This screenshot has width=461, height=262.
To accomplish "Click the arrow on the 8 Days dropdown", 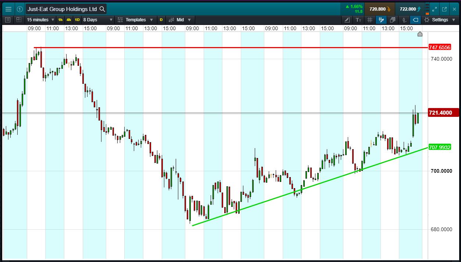I will coord(111,20).
